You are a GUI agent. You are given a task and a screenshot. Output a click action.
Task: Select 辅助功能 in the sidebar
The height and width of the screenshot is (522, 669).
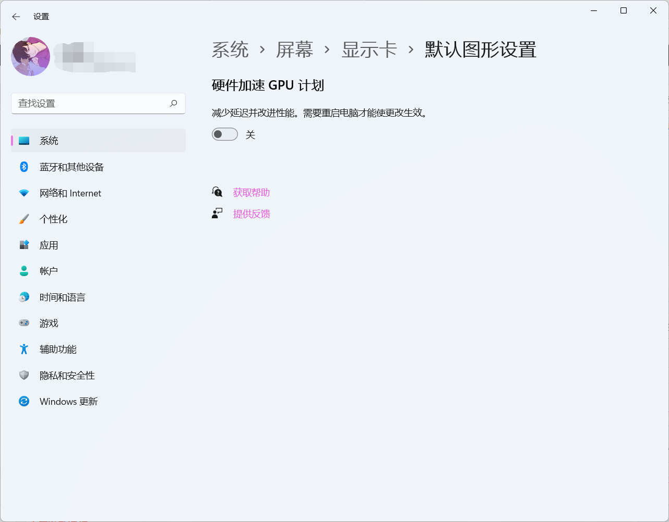click(58, 350)
